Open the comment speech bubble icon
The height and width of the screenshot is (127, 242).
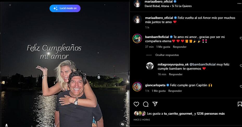[145, 104]
